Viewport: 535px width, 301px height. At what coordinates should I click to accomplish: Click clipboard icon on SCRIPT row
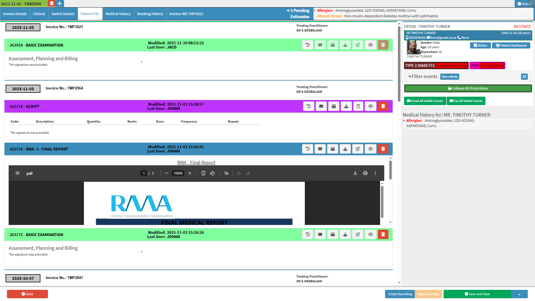(358, 106)
